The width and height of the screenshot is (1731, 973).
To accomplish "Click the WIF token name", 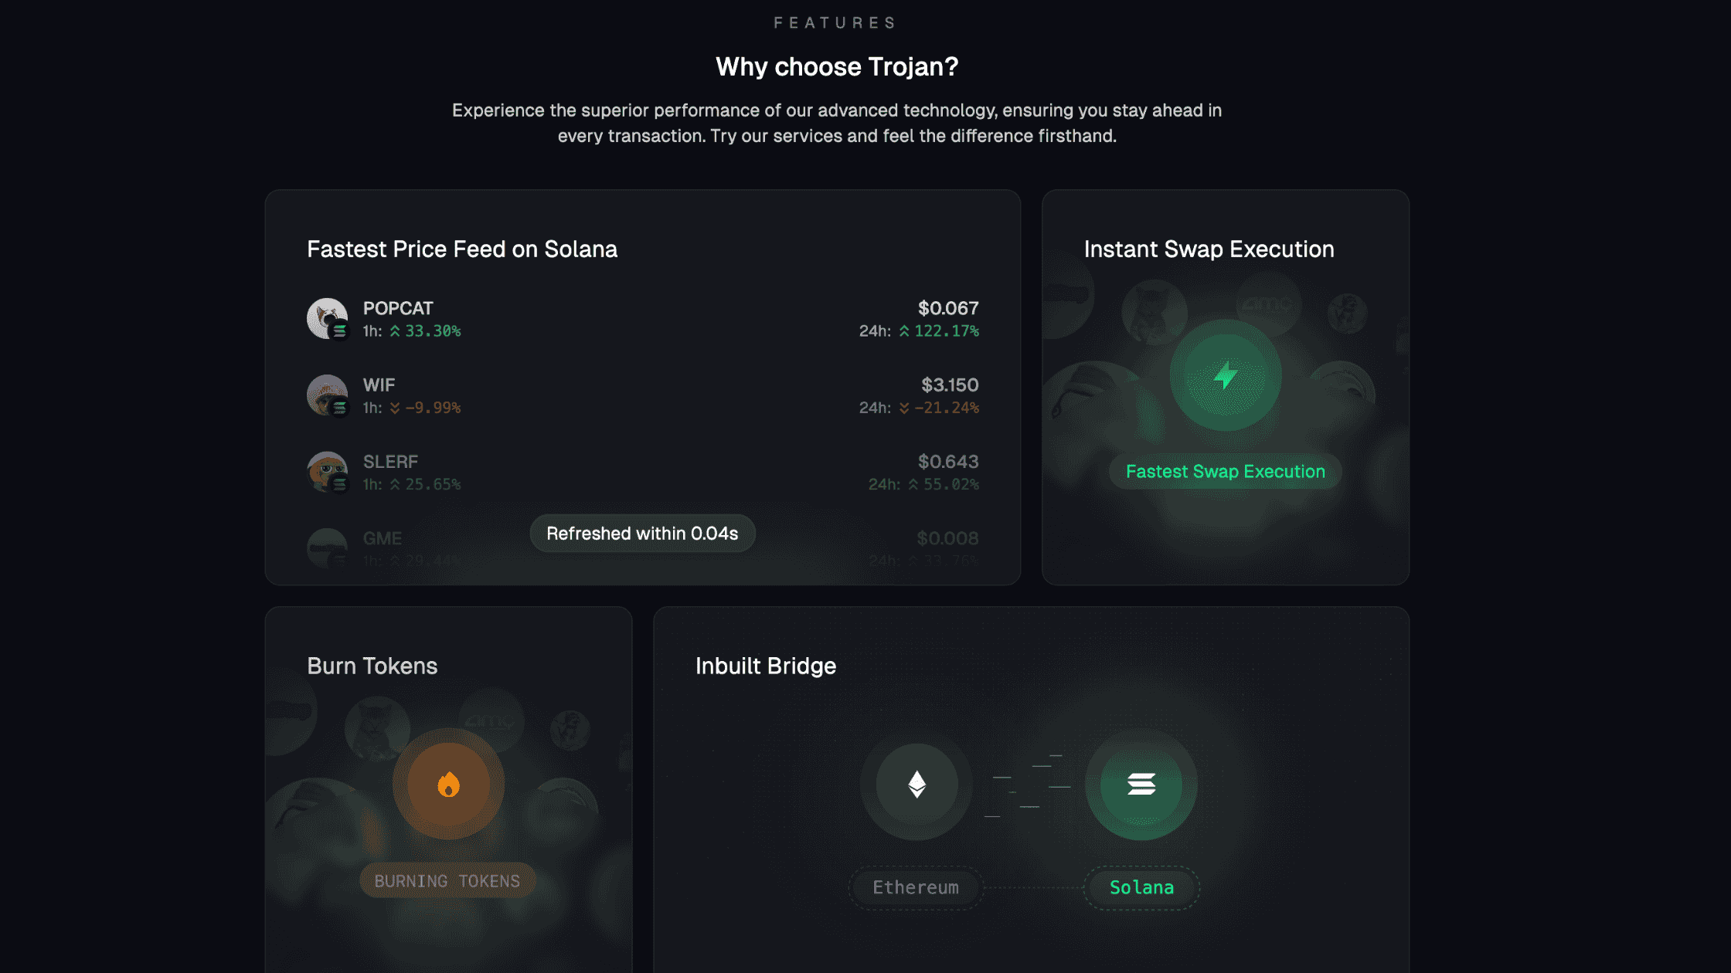I will pos(379,385).
